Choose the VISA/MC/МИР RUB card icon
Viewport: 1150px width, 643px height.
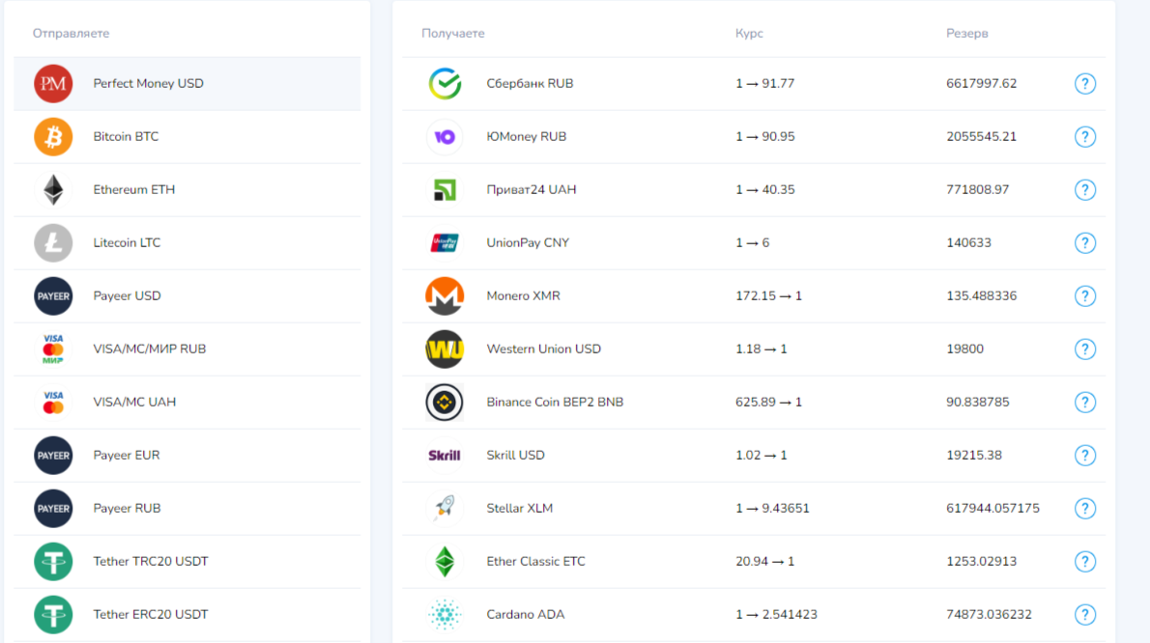[53, 349]
